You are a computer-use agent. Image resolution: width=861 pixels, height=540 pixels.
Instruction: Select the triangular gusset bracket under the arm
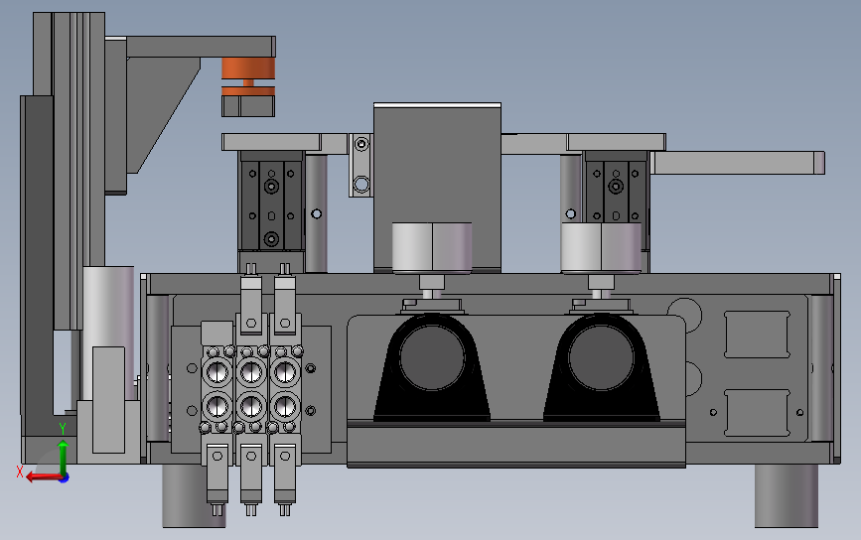click(x=163, y=115)
